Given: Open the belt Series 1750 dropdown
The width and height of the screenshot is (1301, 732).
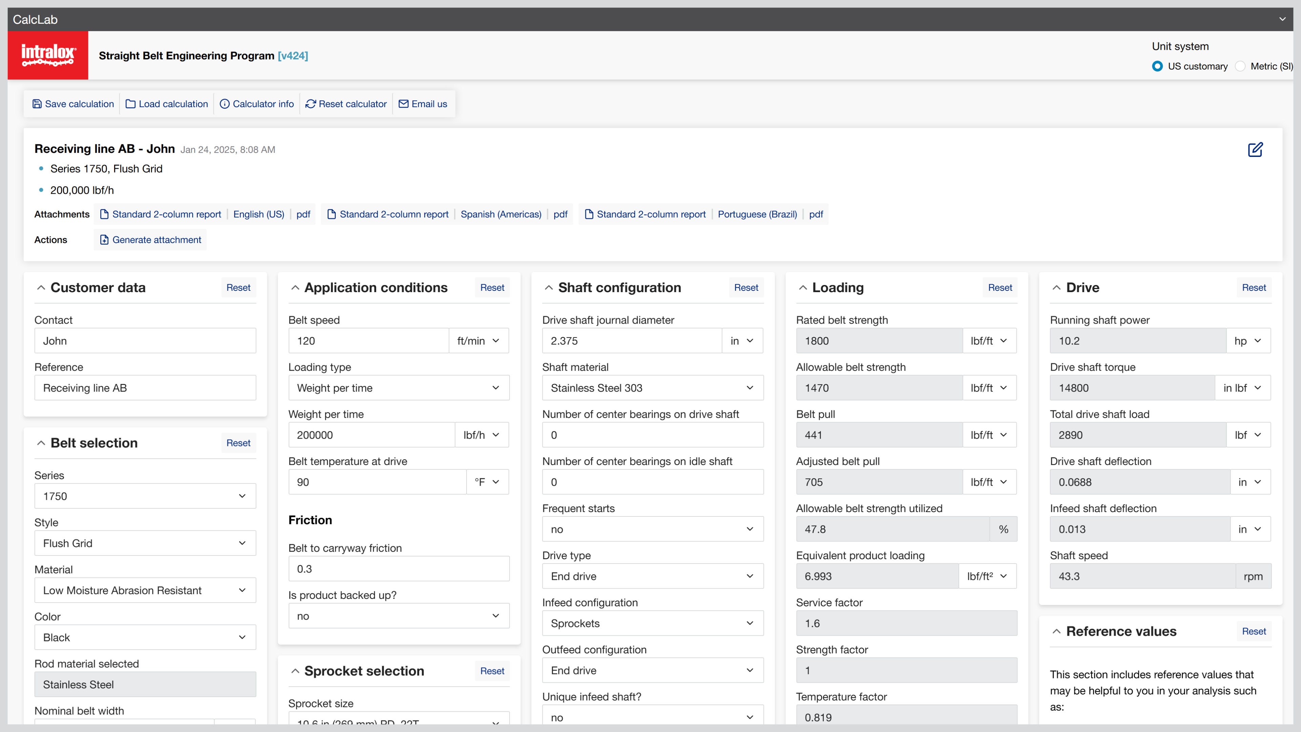Looking at the screenshot, I should click(145, 496).
